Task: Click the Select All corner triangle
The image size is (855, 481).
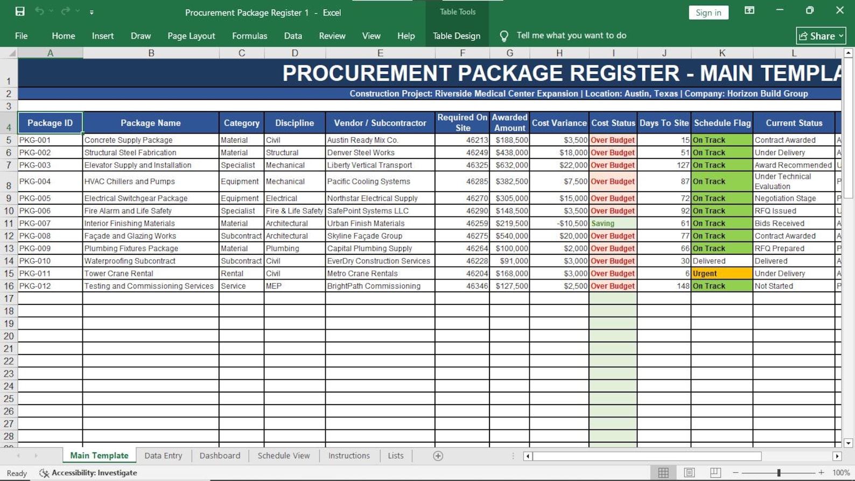Action: click(12, 53)
